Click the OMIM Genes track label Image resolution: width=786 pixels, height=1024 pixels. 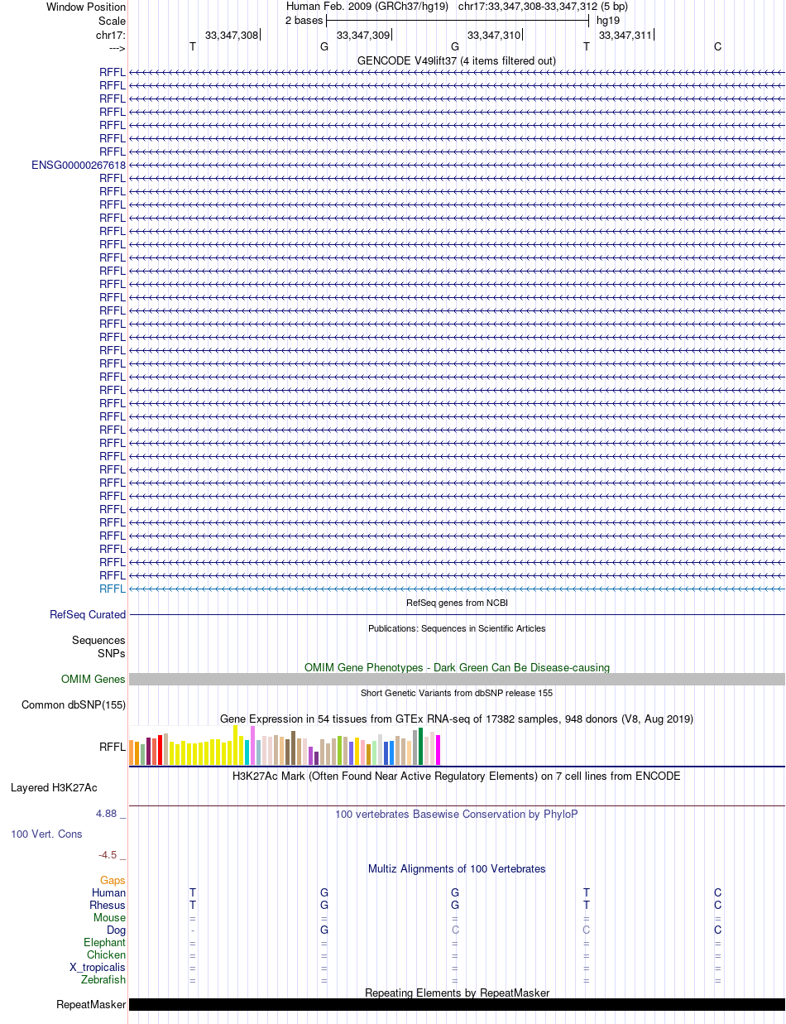93,680
